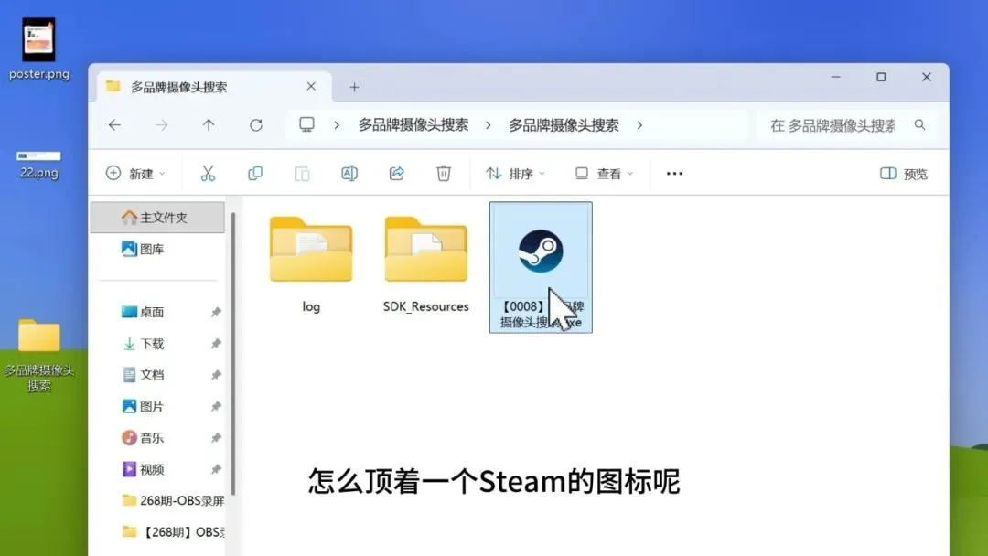Screen dimensions: 988x556
Task: Select 22.png on the desktop
Action: coord(39,165)
